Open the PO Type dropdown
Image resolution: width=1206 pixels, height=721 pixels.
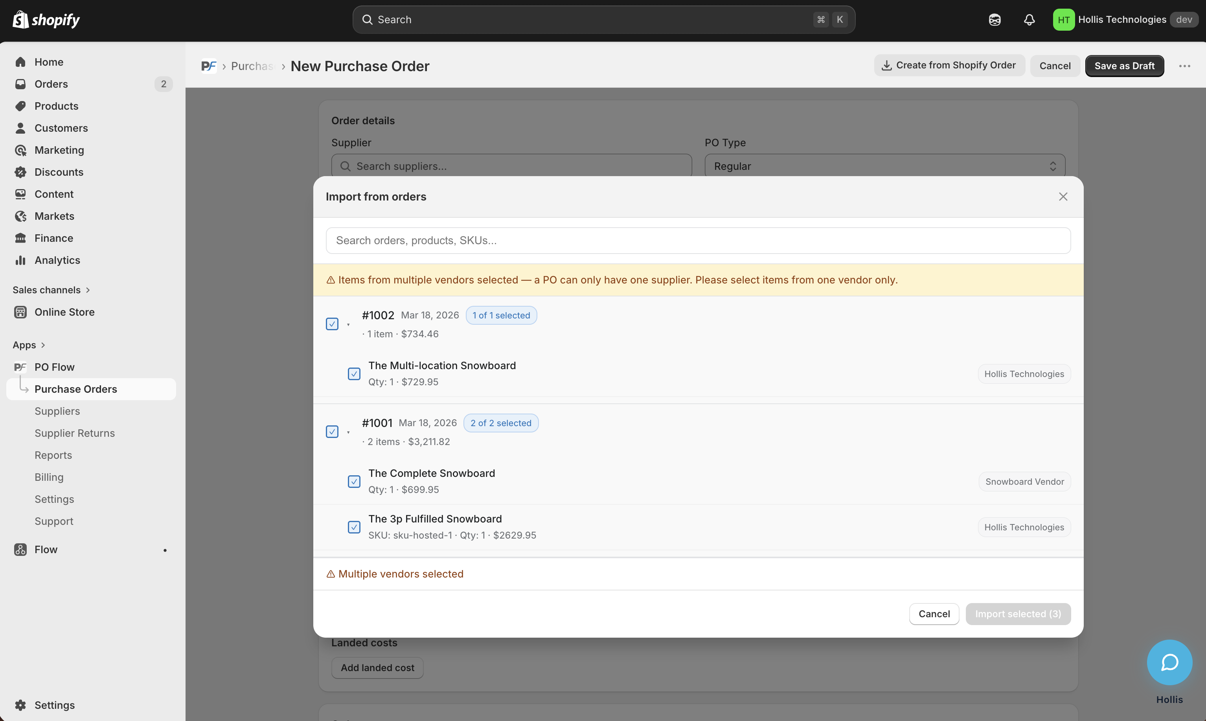(x=884, y=166)
